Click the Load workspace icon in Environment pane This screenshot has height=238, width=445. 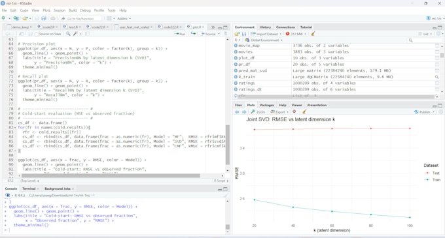click(237, 34)
